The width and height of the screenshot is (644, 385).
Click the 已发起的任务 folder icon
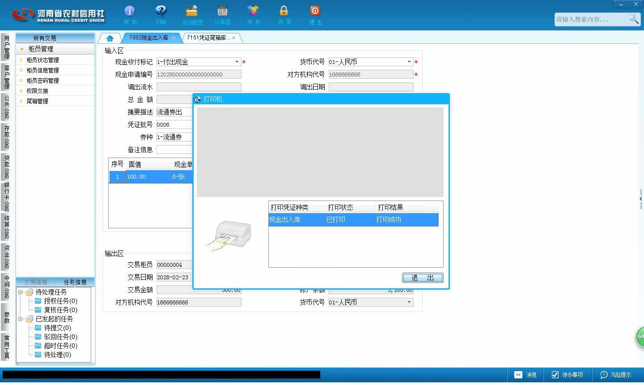(x=30, y=319)
